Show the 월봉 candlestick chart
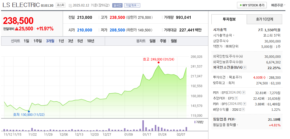The height and width of the screenshot is (139, 290). pyautogui.click(x=174, y=41)
